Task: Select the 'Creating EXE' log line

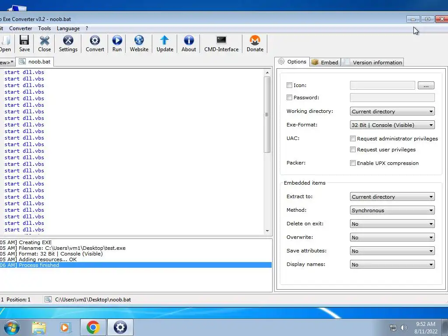Action: (136, 242)
